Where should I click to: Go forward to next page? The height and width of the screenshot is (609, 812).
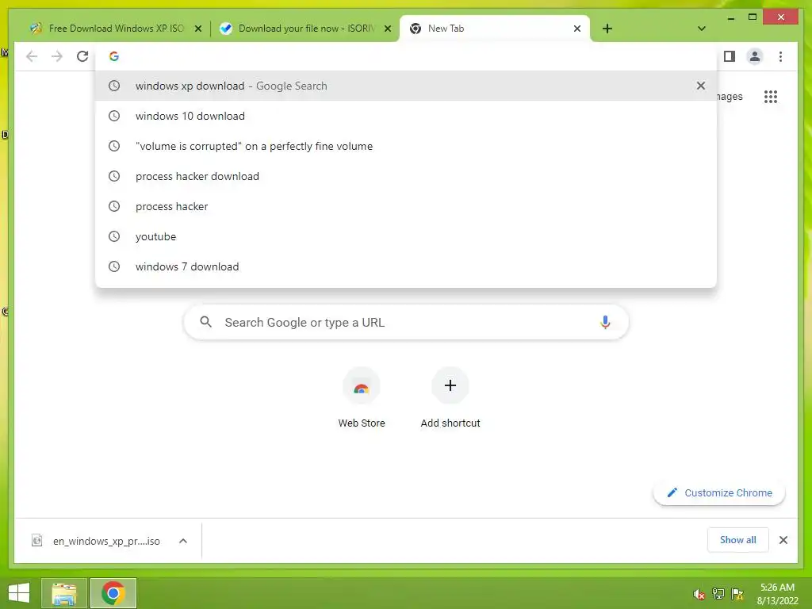57,56
